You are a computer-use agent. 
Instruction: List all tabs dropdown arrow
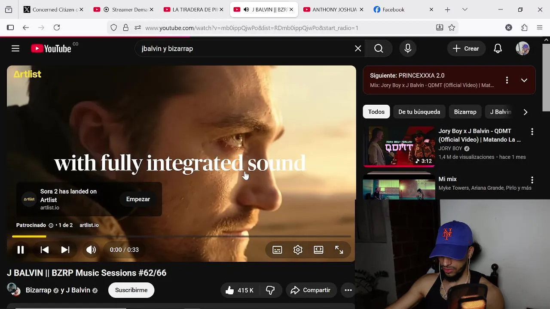[464, 9]
